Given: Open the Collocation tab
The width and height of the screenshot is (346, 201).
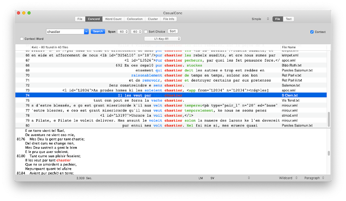Looking at the screenshot, I should coord(135,19).
